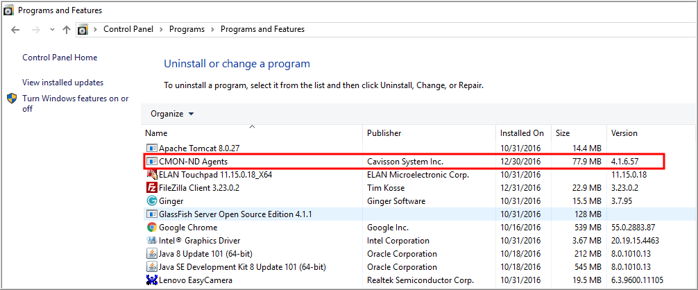Click the ELAN Touchpad program icon
698x290 pixels.
152,174
